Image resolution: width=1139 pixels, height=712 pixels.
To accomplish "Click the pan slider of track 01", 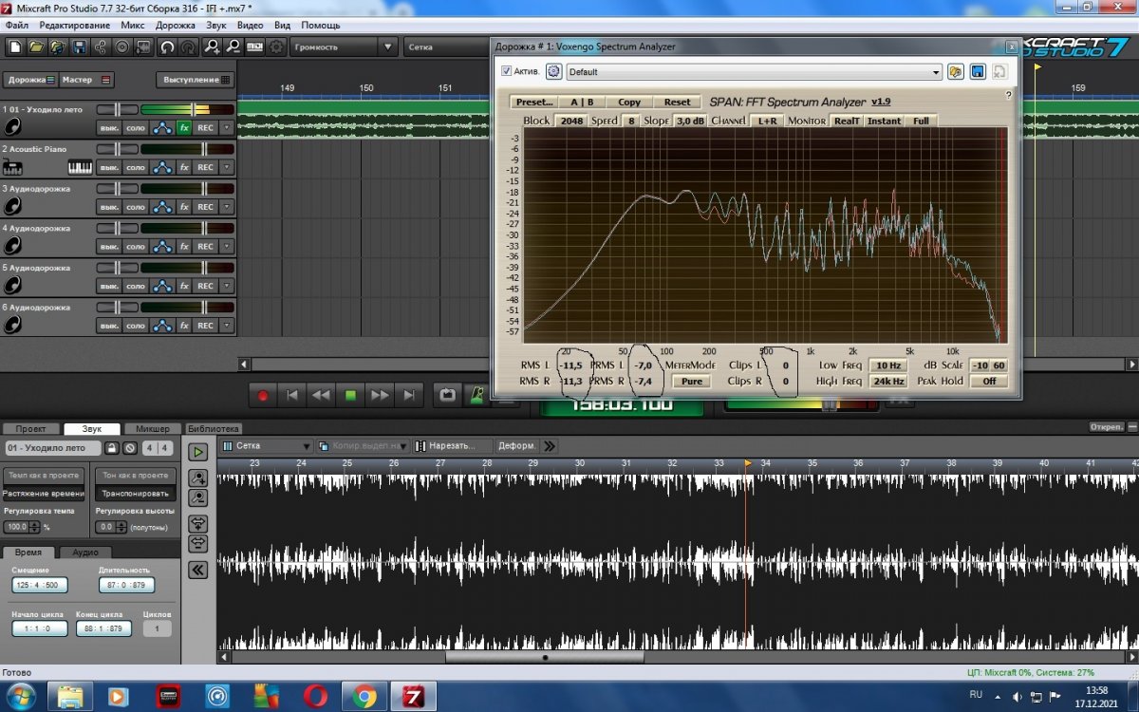I will point(117,109).
